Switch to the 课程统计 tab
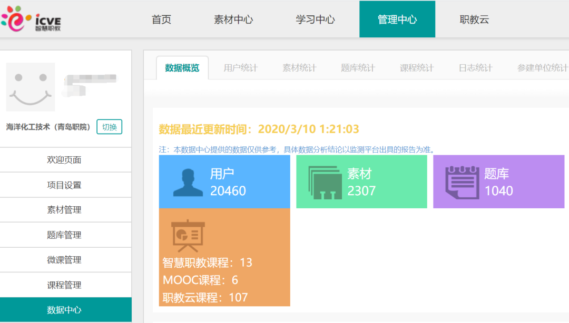Viewport: 569px width, 323px height. tap(416, 67)
